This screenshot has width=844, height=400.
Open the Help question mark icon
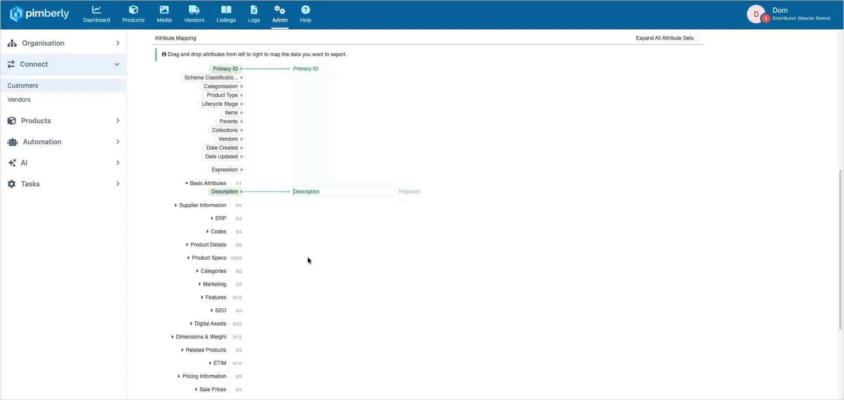click(x=306, y=10)
